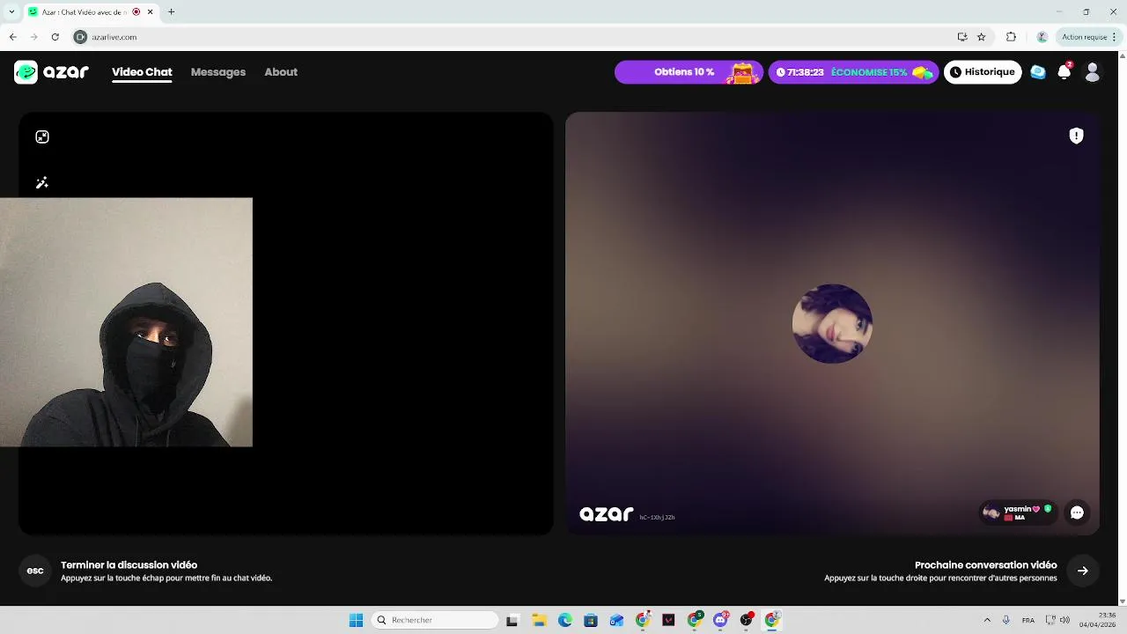Click Prochaine conversation vidéo text
The width and height of the screenshot is (1127, 634).
click(x=985, y=564)
